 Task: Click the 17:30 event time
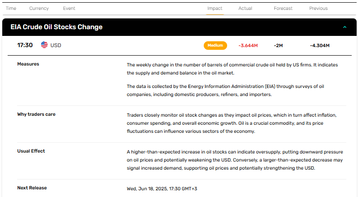click(25, 45)
